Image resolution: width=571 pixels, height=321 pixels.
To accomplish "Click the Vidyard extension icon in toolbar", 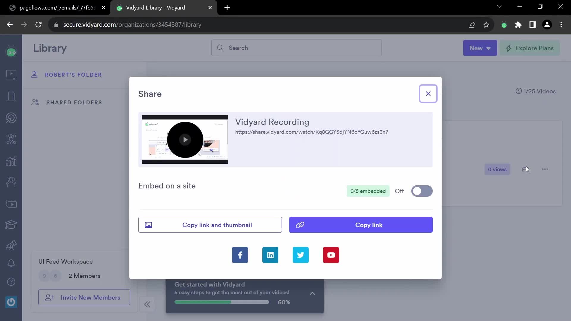I will (x=504, y=25).
